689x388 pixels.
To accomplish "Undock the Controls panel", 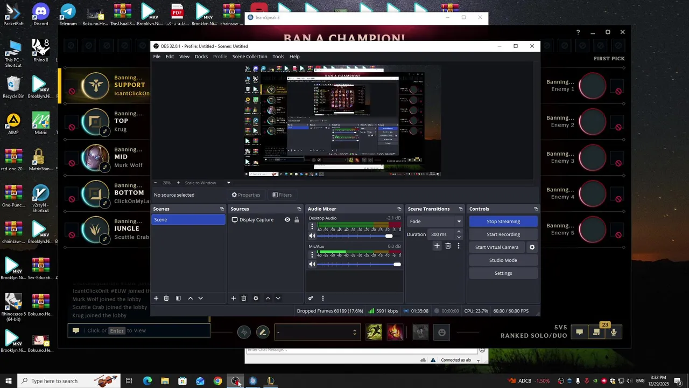I will 536,209.
